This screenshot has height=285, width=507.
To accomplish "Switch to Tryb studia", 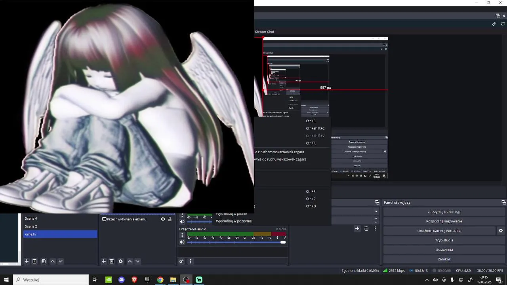I will tap(444, 240).
